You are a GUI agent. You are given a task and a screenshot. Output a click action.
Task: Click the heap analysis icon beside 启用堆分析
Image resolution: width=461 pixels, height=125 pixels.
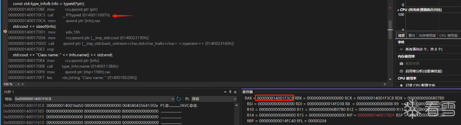click(401, 71)
